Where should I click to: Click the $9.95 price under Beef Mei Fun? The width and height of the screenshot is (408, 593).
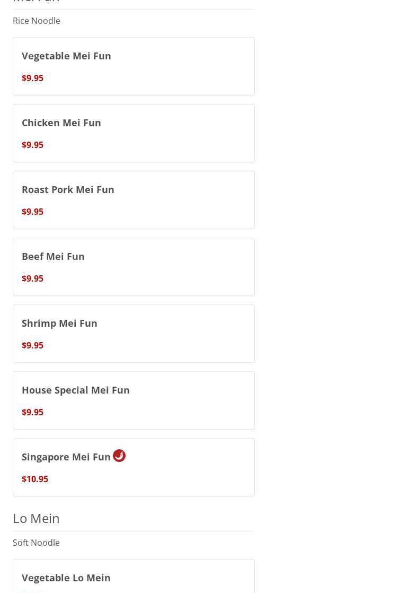click(x=32, y=278)
